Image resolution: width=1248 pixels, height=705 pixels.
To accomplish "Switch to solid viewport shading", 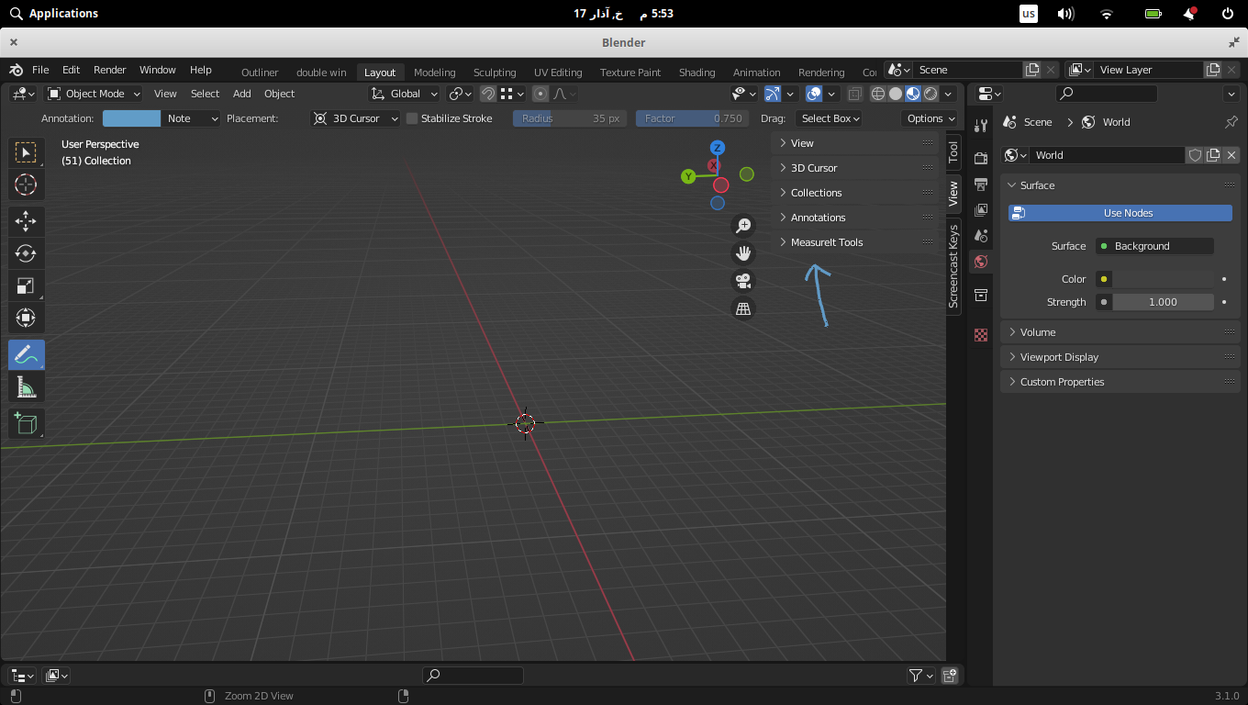I will point(896,94).
